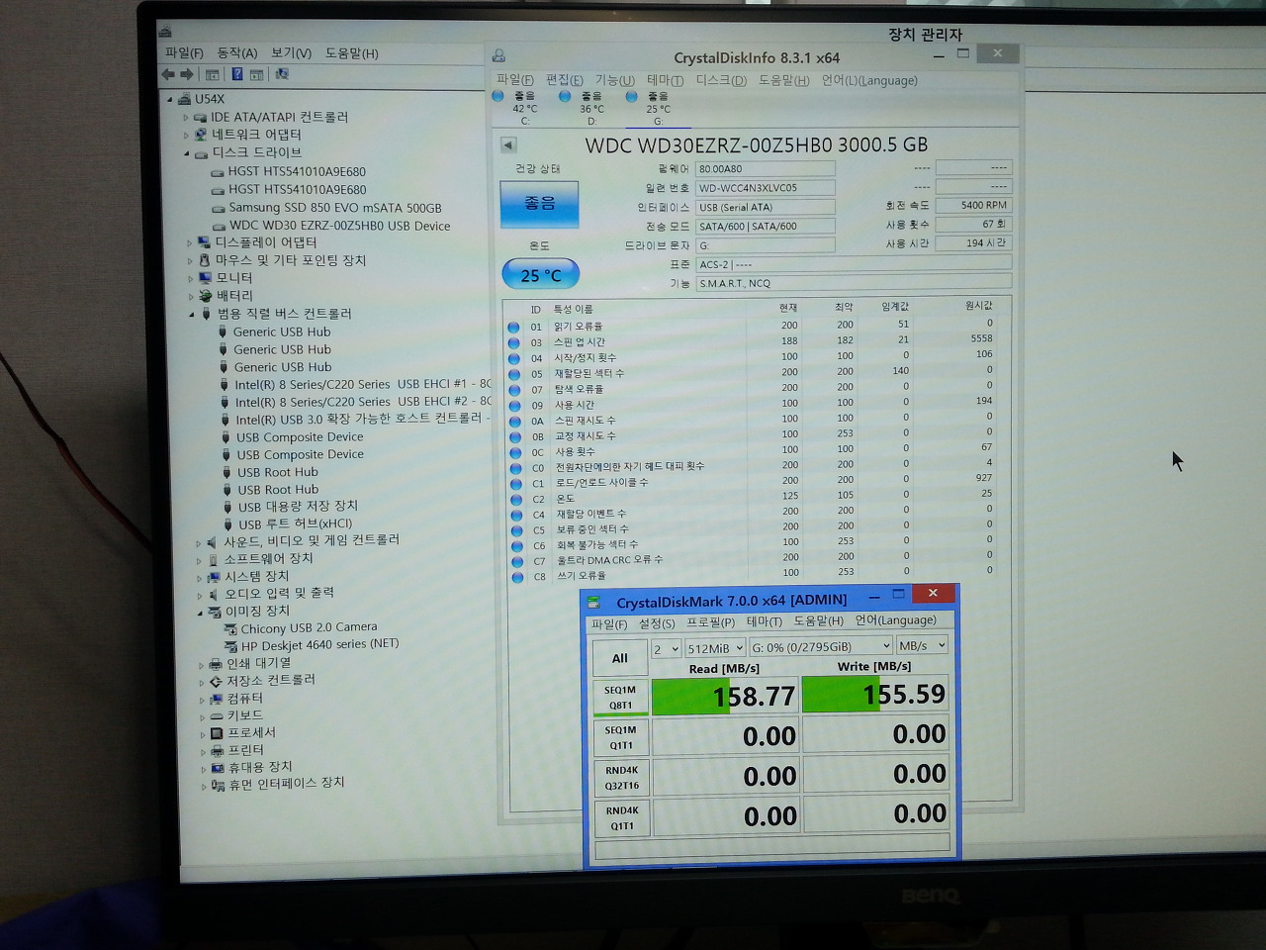The height and width of the screenshot is (950, 1266).
Task: Click the status icon of attribute 01 read error rate
Action: pos(514,327)
